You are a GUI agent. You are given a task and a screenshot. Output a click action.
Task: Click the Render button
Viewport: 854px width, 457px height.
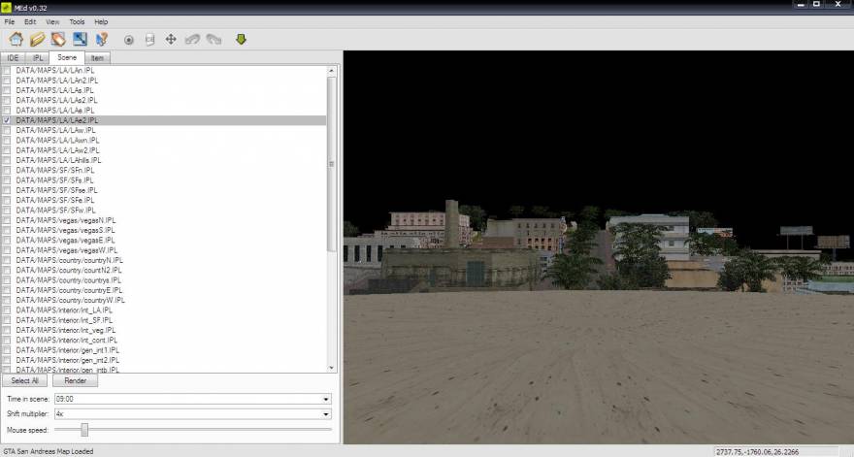(x=75, y=380)
